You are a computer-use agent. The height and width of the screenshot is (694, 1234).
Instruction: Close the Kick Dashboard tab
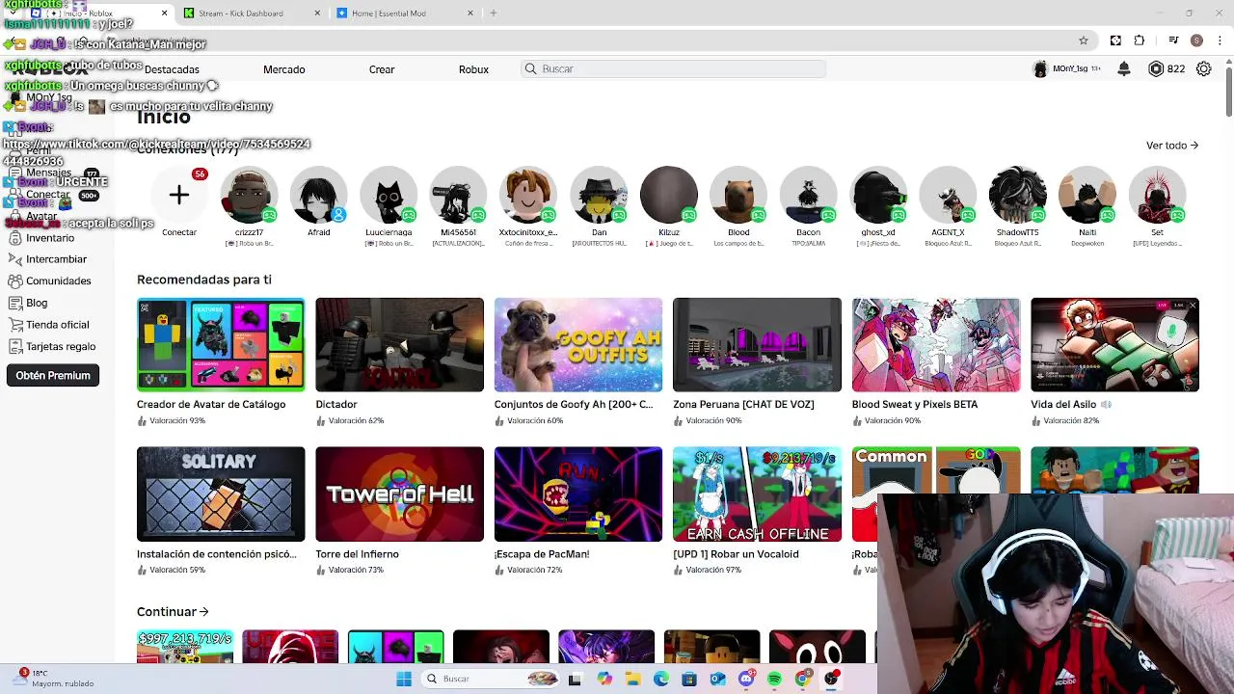click(x=318, y=13)
